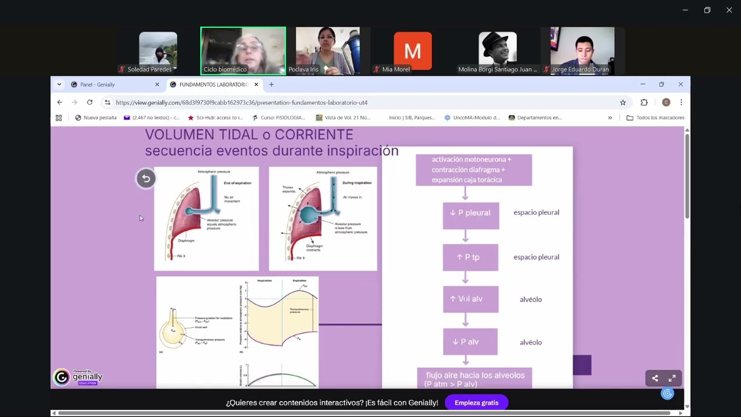Image resolution: width=741 pixels, height=417 pixels.
Task: Select Jorge Eduardo Duran participant video
Action: (582, 51)
